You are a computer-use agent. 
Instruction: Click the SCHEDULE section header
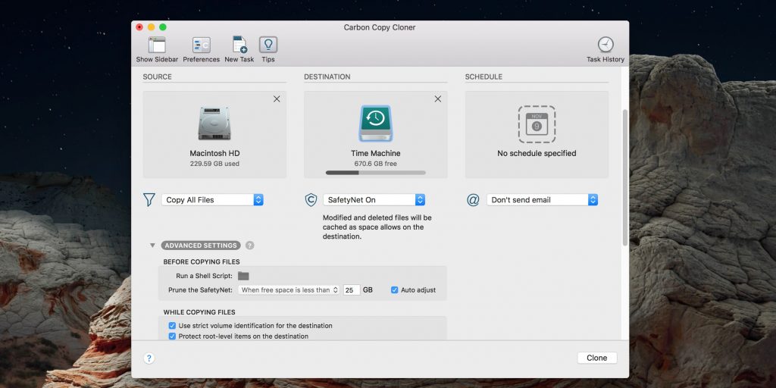coord(483,77)
